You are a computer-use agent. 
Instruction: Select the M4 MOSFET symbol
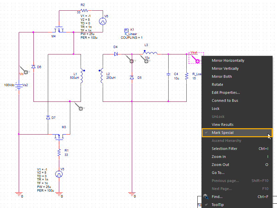coord(60,30)
